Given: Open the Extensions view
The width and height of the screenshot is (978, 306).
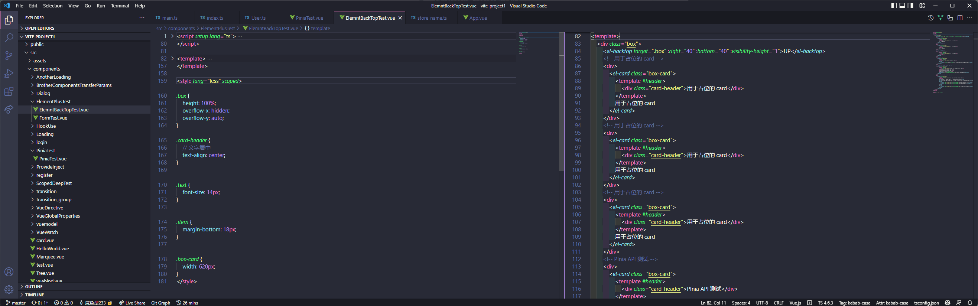Looking at the screenshot, I should pyautogui.click(x=9, y=91).
